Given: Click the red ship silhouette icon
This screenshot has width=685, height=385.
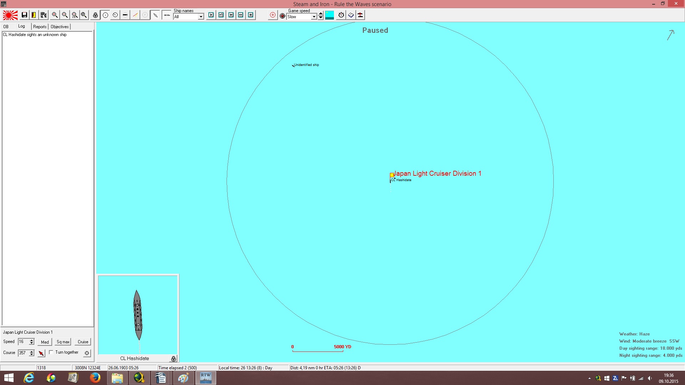Looking at the screenshot, I should tap(360, 15).
